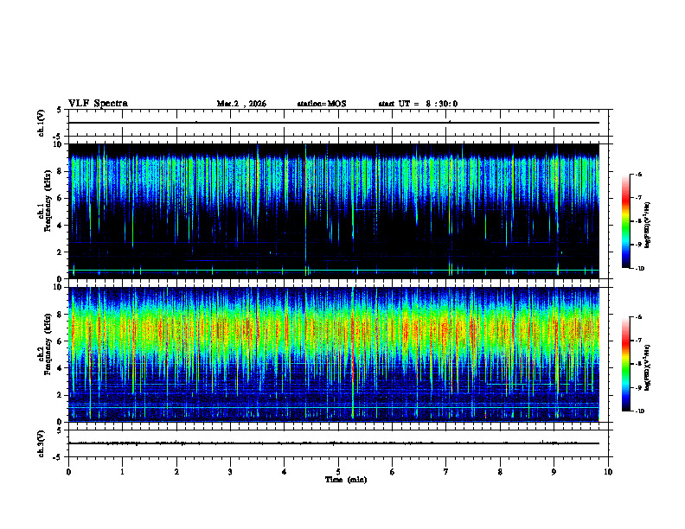Click the "Time (min)" x-axis label
The image size is (685, 529).
point(346,480)
